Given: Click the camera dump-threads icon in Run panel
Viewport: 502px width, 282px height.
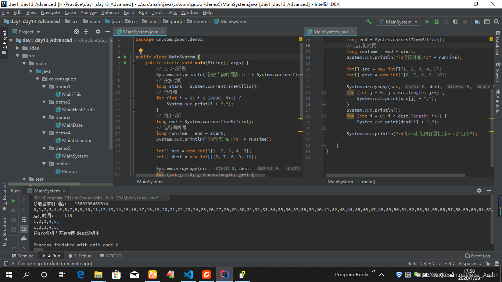Looking at the screenshot, I should [13, 220].
